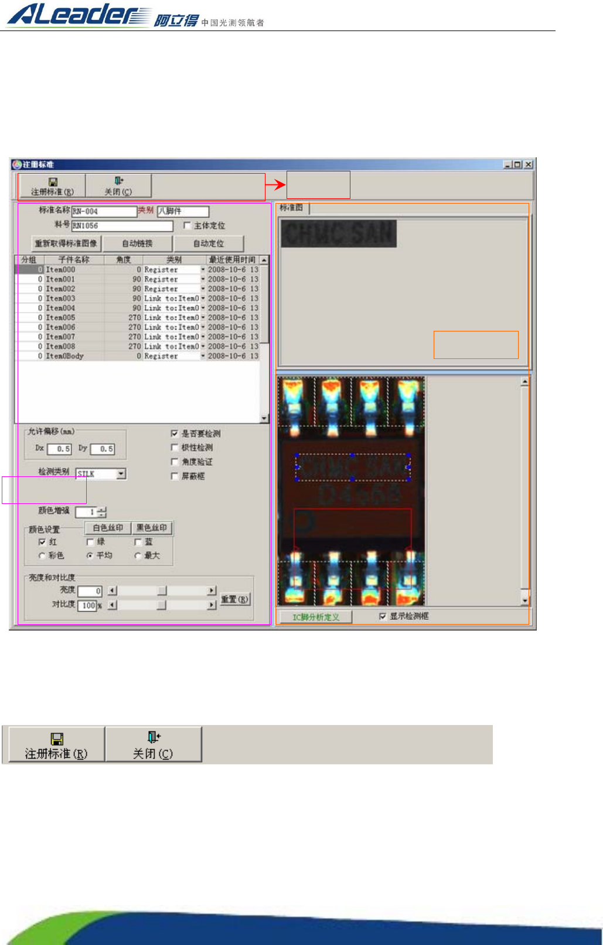Check the 绿 color checkbox
603x945 pixels.
[90, 542]
